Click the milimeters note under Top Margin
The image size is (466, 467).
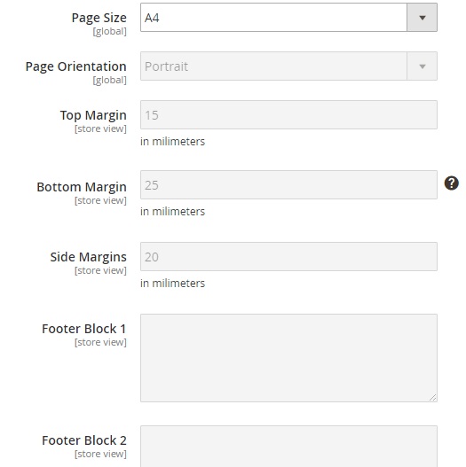173,141
